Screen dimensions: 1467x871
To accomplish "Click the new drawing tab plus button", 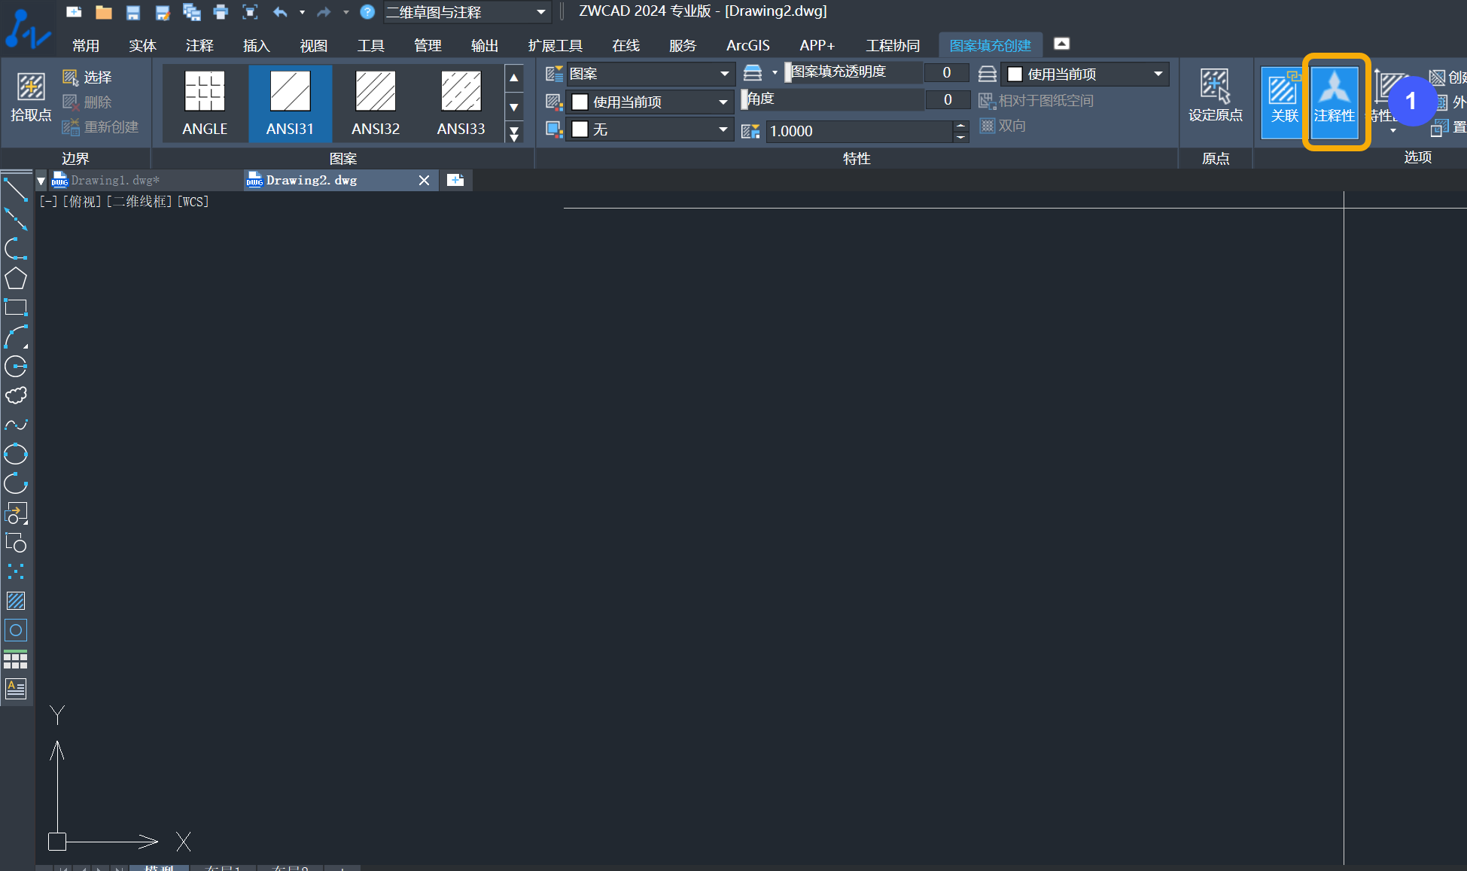I will pyautogui.click(x=455, y=180).
